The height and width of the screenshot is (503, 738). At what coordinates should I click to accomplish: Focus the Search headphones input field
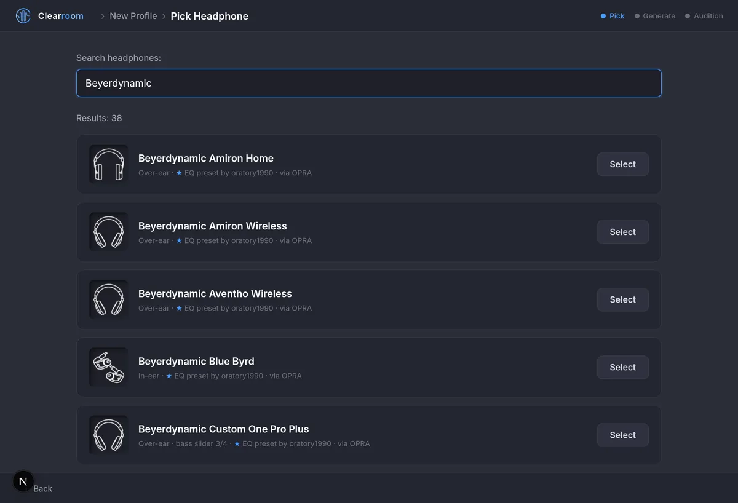pyautogui.click(x=369, y=83)
